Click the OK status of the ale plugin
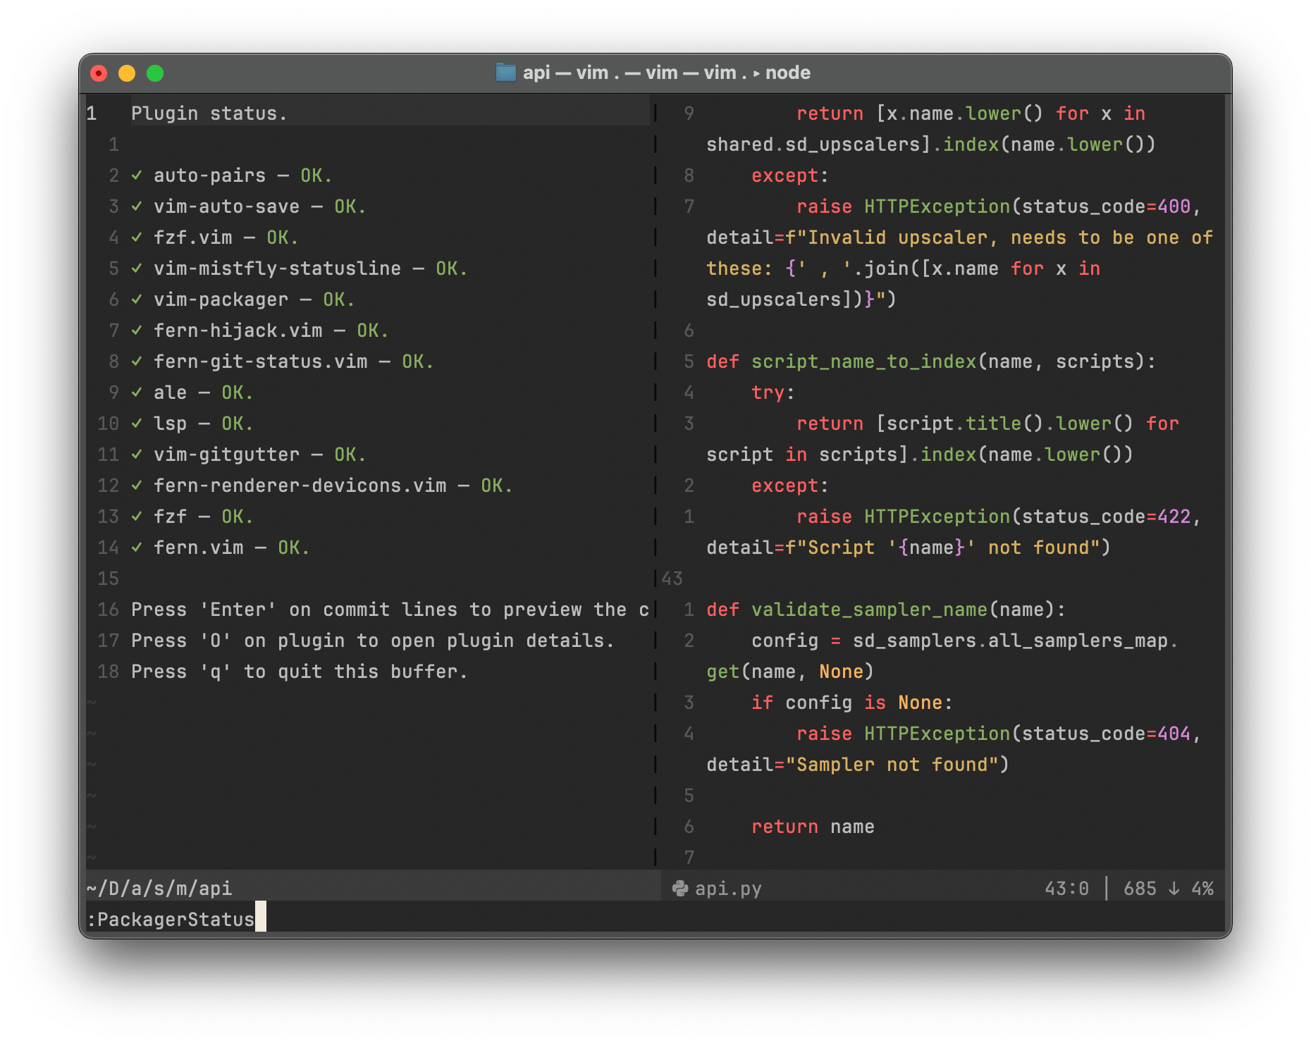1311x1043 pixels. coord(238,393)
